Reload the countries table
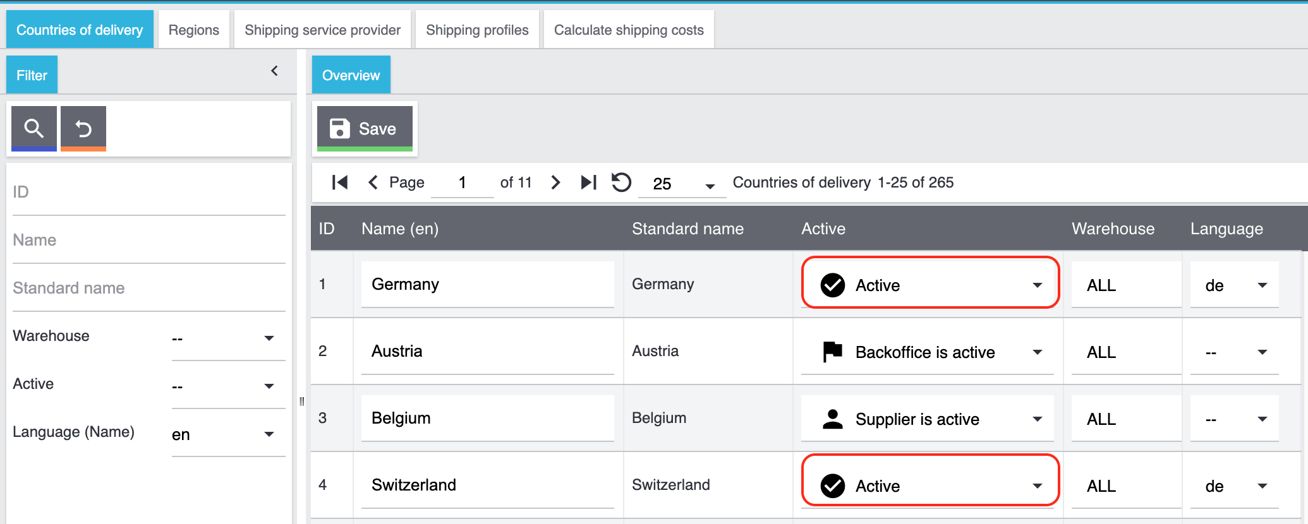The height and width of the screenshot is (524, 1308). 621,182
